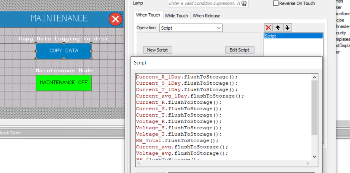Click the Edit Script button
The image size is (350, 173).
239,50
